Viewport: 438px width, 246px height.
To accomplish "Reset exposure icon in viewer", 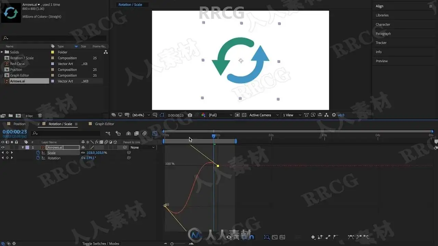I will click(334, 115).
